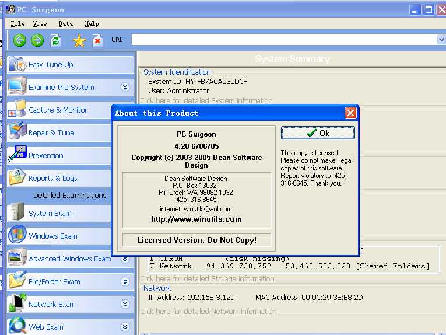Click the File/Folder Exam folder icon

coord(17,280)
